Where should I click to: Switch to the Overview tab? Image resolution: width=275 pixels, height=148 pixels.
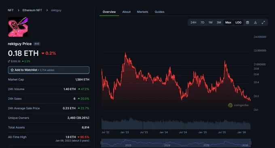[109, 12]
